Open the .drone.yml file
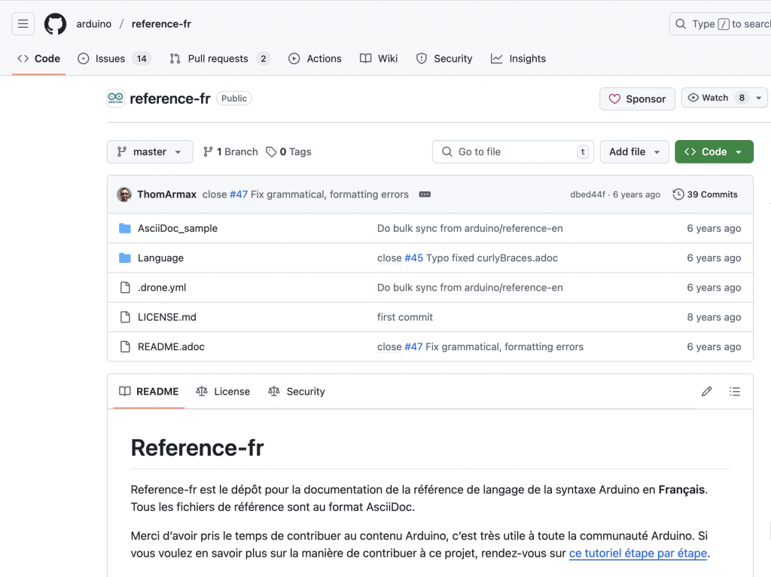The image size is (771, 577). click(162, 287)
